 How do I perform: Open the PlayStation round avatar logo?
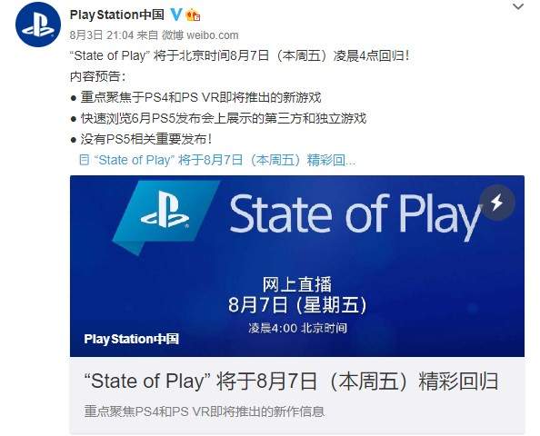(x=38, y=25)
